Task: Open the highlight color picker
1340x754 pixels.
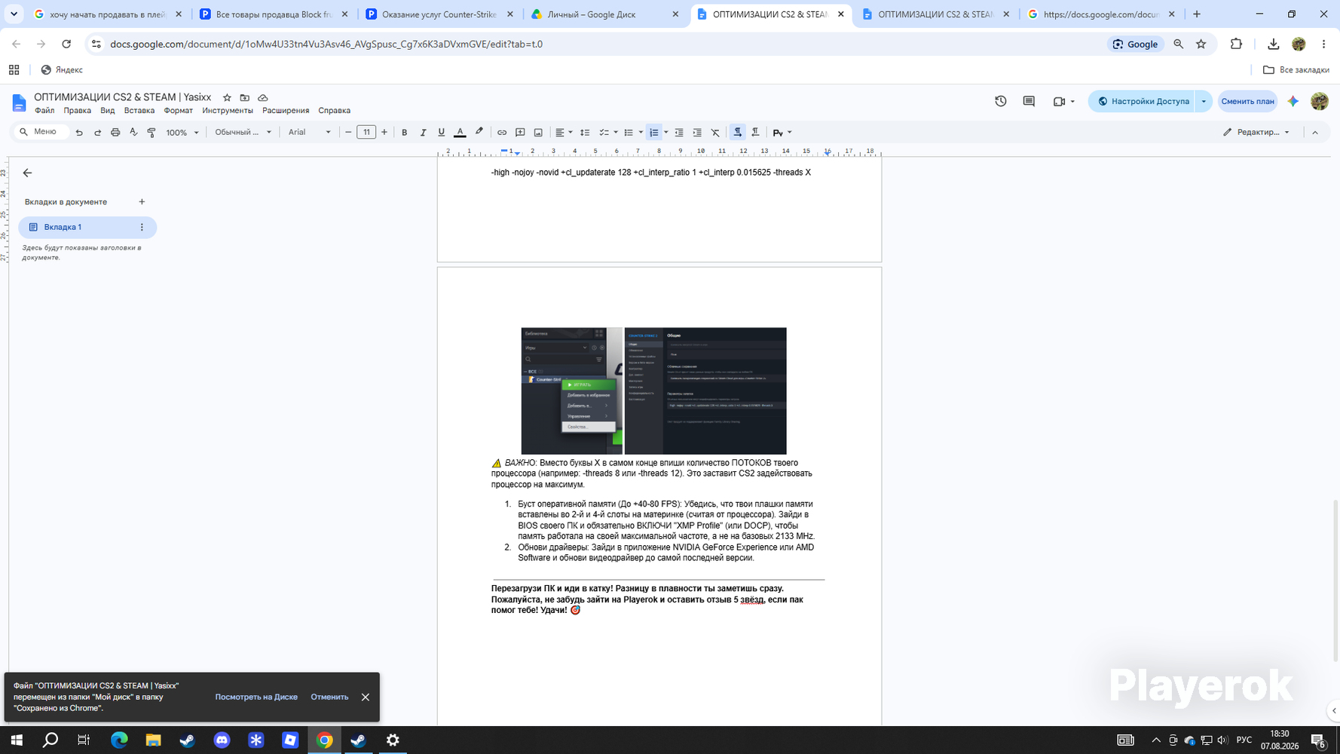Action: point(479,133)
